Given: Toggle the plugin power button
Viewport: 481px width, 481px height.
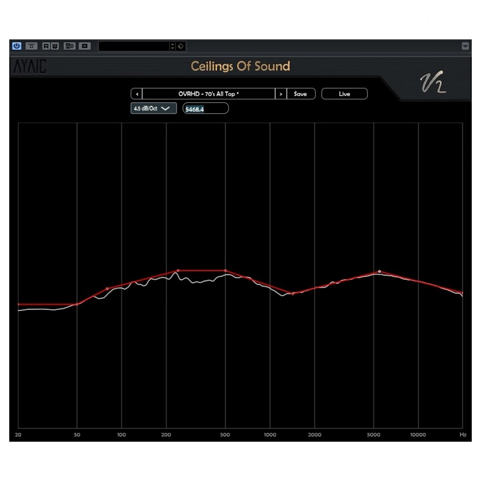Looking at the screenshot, I should pos(16,46).
